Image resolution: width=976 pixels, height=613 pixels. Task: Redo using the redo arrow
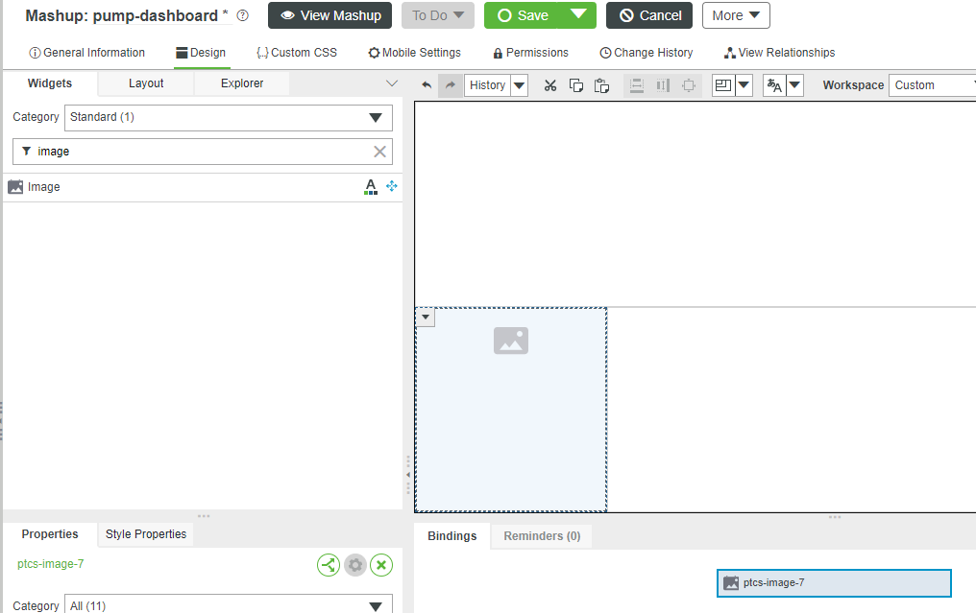[450, 84]
